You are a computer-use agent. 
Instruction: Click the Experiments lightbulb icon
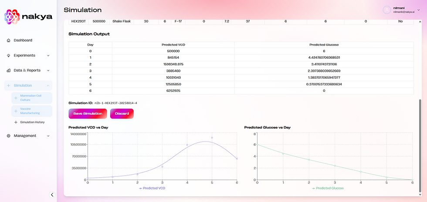coord(8,56)
